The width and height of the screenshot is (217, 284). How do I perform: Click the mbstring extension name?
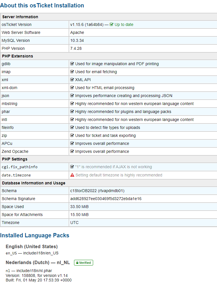(x=9, y=104)
